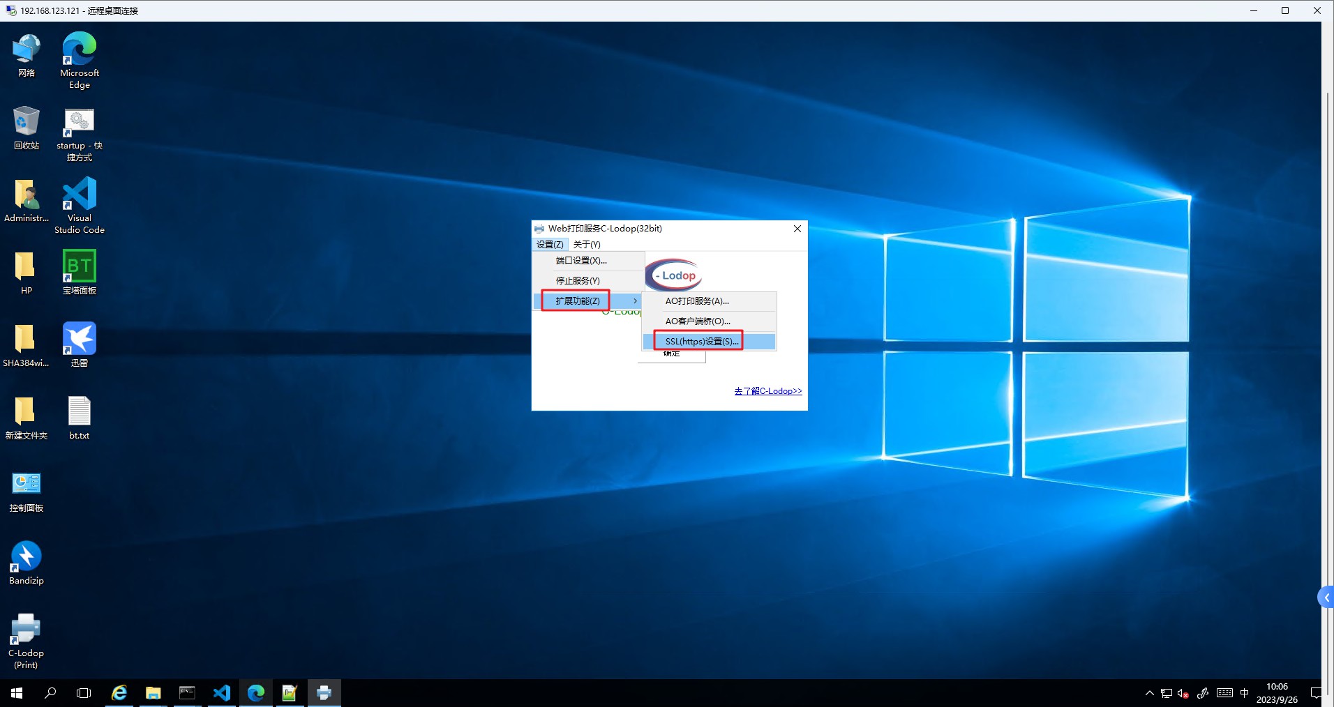Image resolution: width=1334 pixels, height=707 pixels.
Task: Click the C-Lodop printer icon in taskbar
Action: point(324,693)
